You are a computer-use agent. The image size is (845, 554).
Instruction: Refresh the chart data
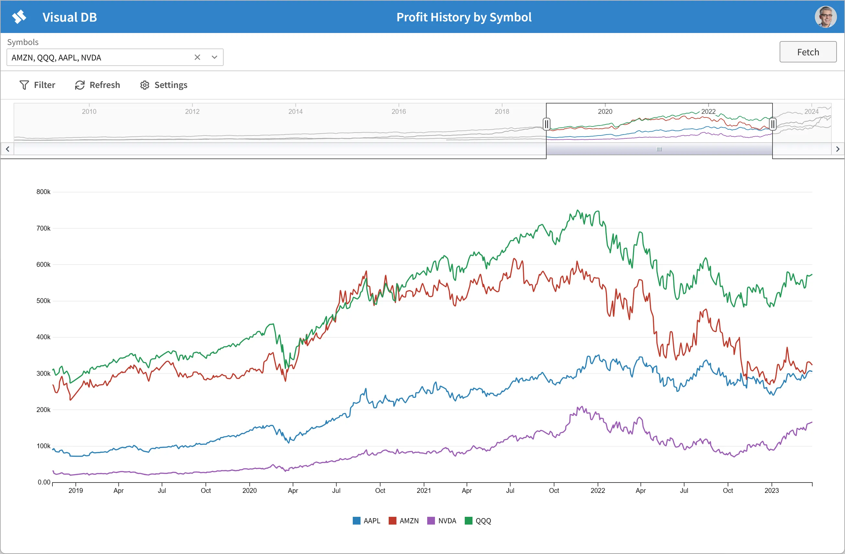coord(80,85)
